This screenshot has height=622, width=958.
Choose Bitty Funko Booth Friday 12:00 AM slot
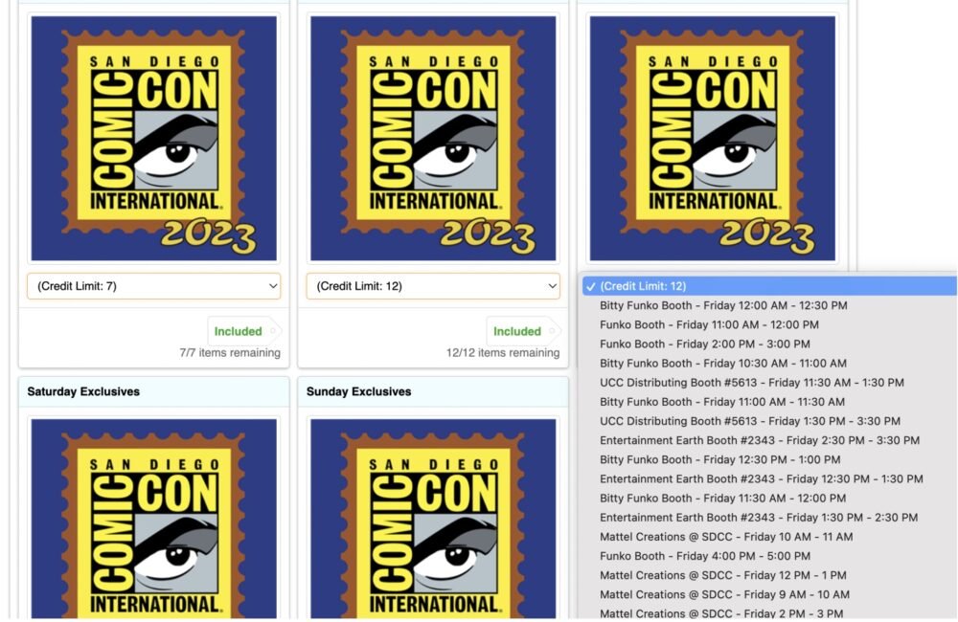(x=723, y=305)
